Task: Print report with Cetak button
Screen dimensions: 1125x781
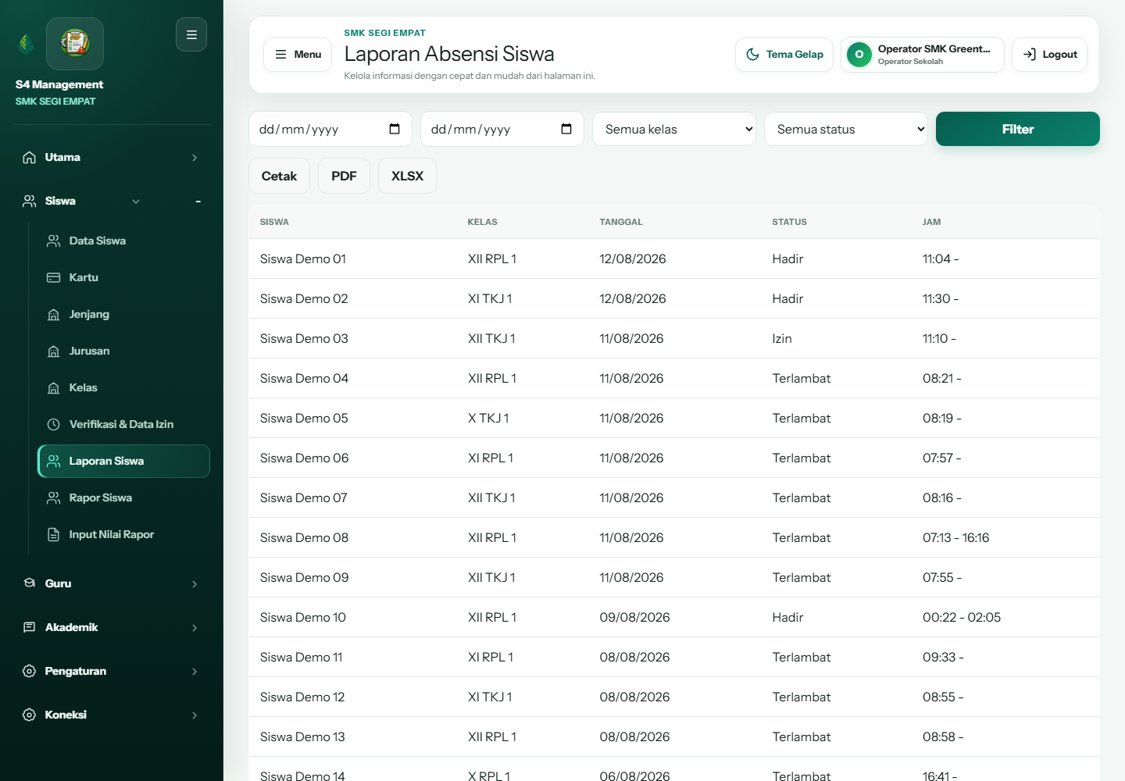Action: (279, 176)
